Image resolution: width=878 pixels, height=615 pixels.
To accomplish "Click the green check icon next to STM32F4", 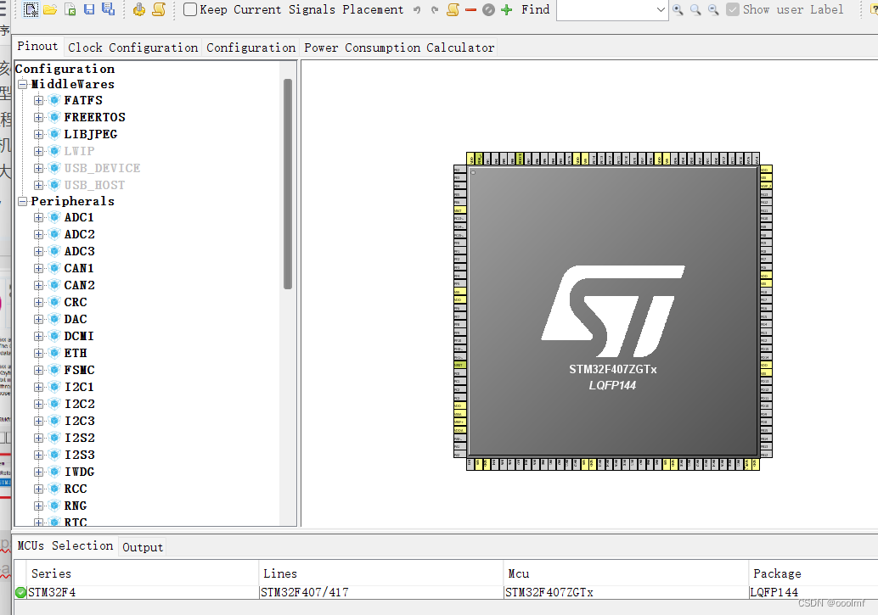I will click(20, 592).
